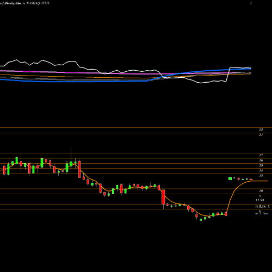Select the 9 price axis label
The width and height of the screenshot is (272, 272).
point(260,196)
